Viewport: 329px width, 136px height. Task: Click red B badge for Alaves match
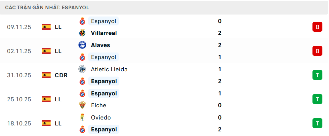click(x=317, y=51)
